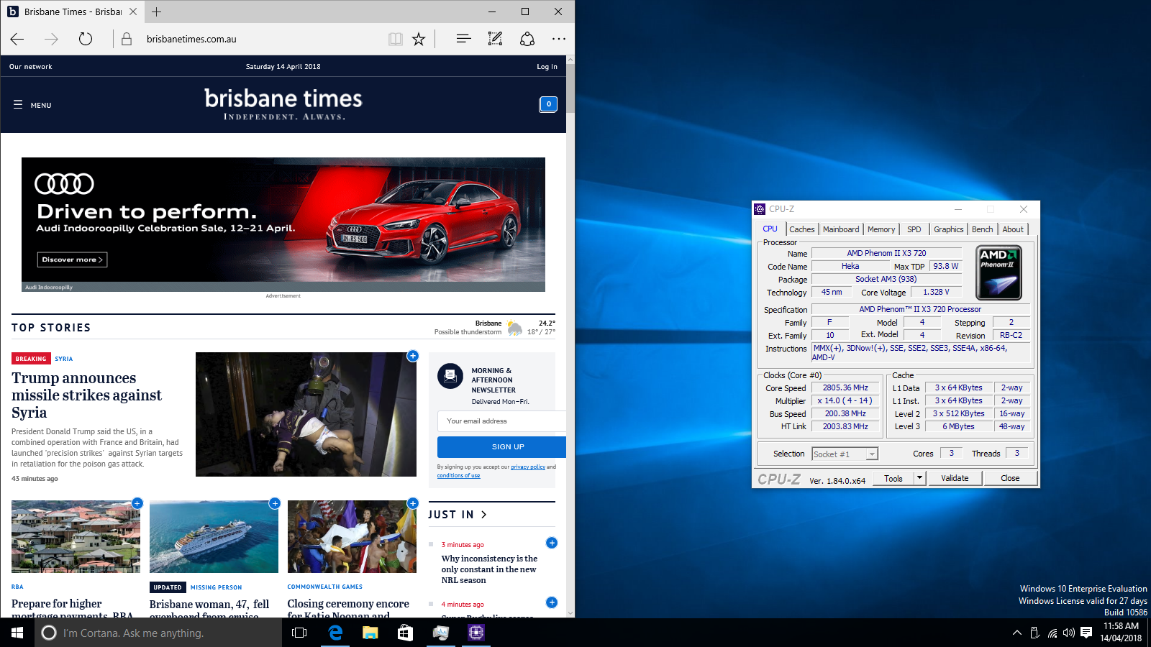Focus the newsletter email address field
Viewport: 1151px width, 647px height.
501,421
